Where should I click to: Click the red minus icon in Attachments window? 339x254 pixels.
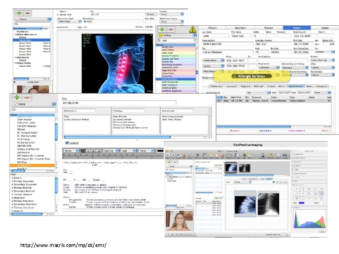(27, 13)
